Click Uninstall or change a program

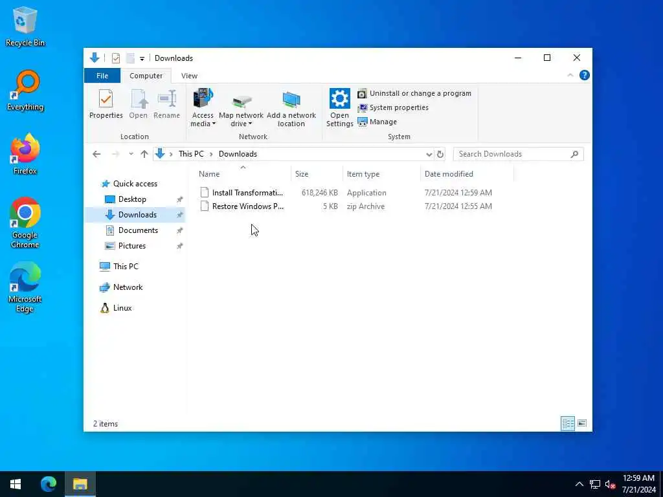click(414, 93)
